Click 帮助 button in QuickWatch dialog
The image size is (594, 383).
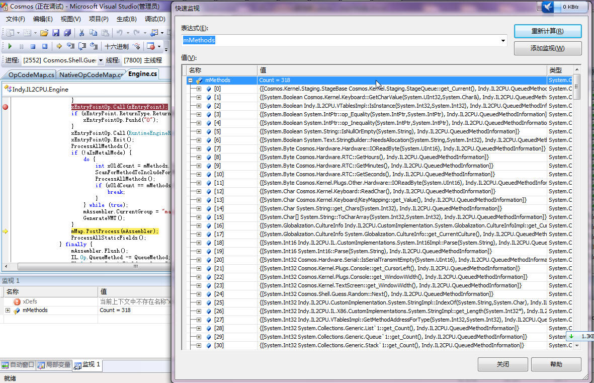click(556, 364)
